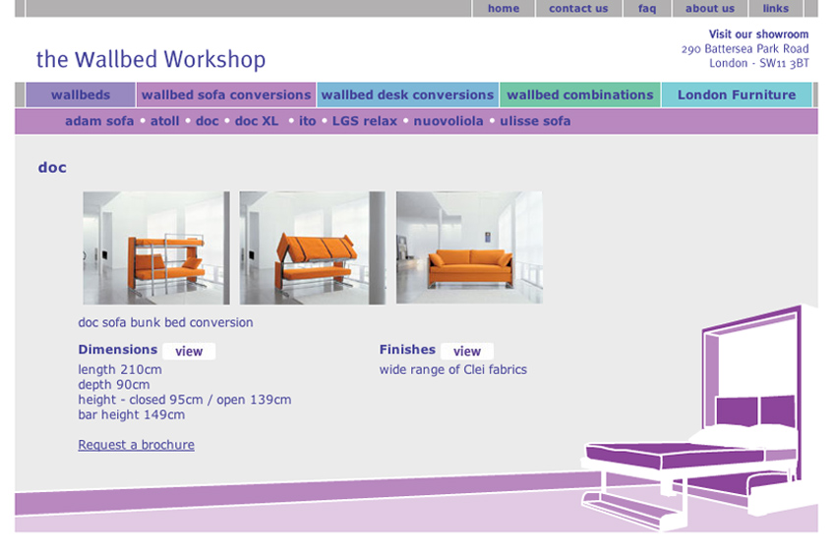Go to the contact us page
836x551 pixels.
click(578, 9)
